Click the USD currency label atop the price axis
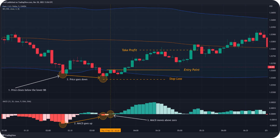Image resolution: width=280 pixels, height=138 pixels. (271, 6)
